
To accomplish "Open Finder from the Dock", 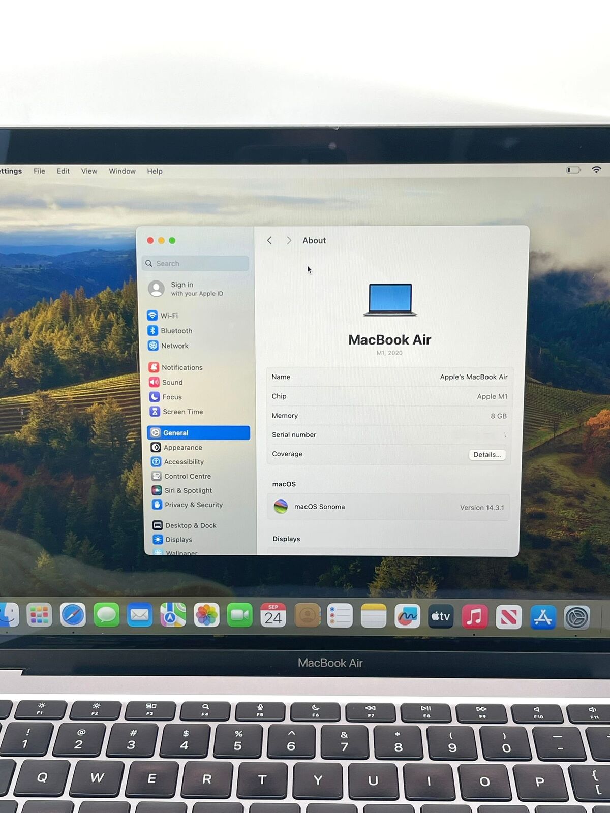I will 8,615.
